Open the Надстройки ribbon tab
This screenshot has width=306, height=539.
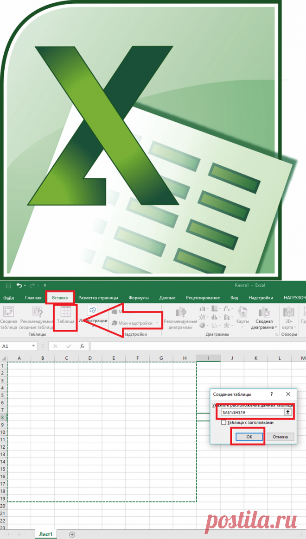(261, 298)
